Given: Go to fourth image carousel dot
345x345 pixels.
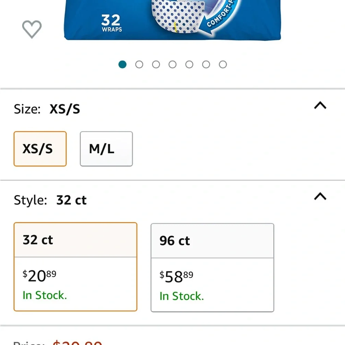Looking at the screenshot, I should 172,65.
